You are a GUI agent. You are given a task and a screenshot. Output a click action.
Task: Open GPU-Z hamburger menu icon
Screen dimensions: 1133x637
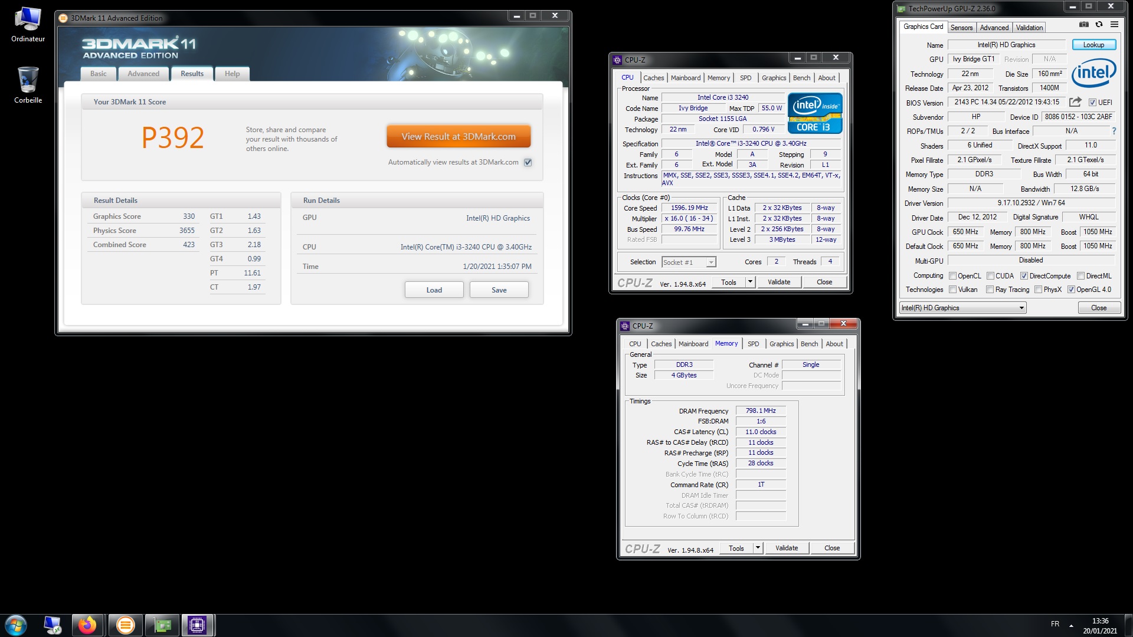pyautogui.click(x=1114, y=24)
